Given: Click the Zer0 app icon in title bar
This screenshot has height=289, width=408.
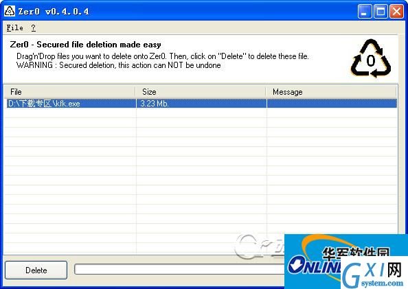Looking at the screenshot, I should pos(10,11).
